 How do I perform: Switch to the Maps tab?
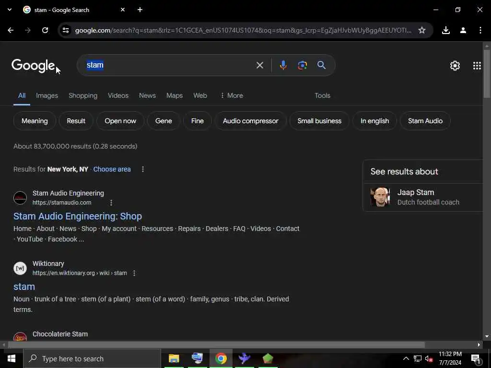tap(175, 95)
